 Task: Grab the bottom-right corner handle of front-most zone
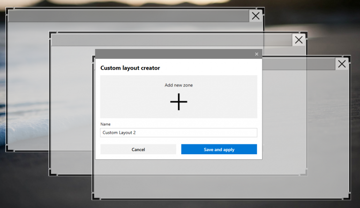tap(347, 196)
